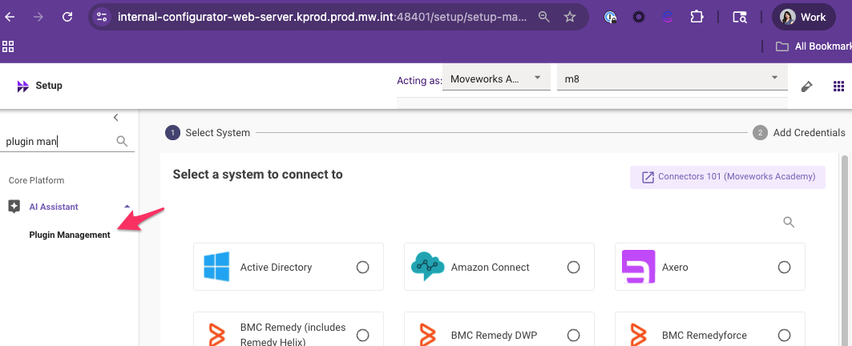The image size is (852, 346).
Task: Click the pen edit icon in header
Action: [807, 86]
